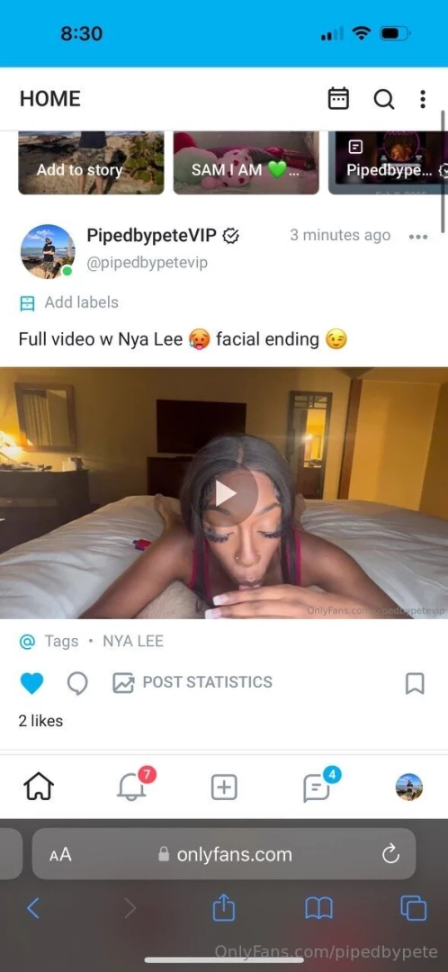Toggle the blue heart like button
448x972 pixels.
[31, 683]
